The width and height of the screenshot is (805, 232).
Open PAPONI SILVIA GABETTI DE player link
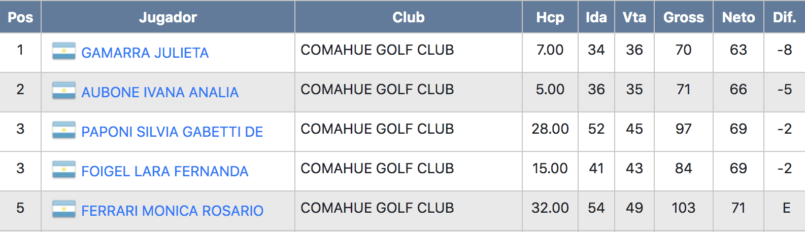click(172, 132)
